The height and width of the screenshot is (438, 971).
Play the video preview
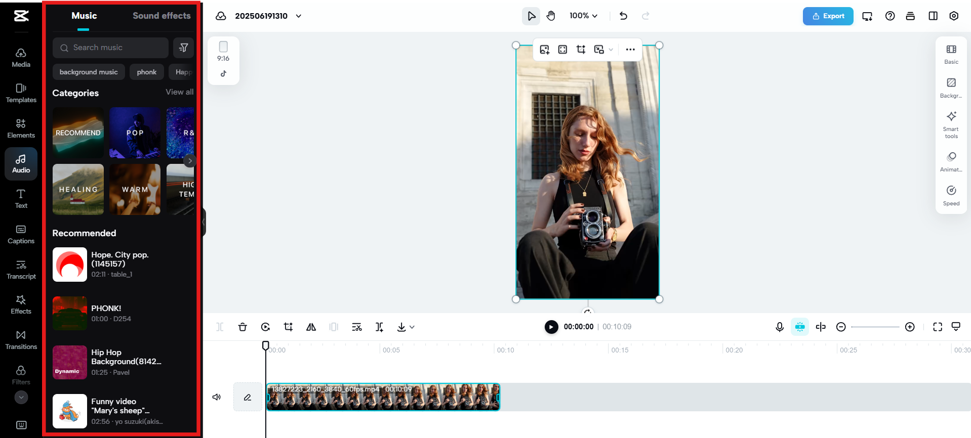(551, 327)
